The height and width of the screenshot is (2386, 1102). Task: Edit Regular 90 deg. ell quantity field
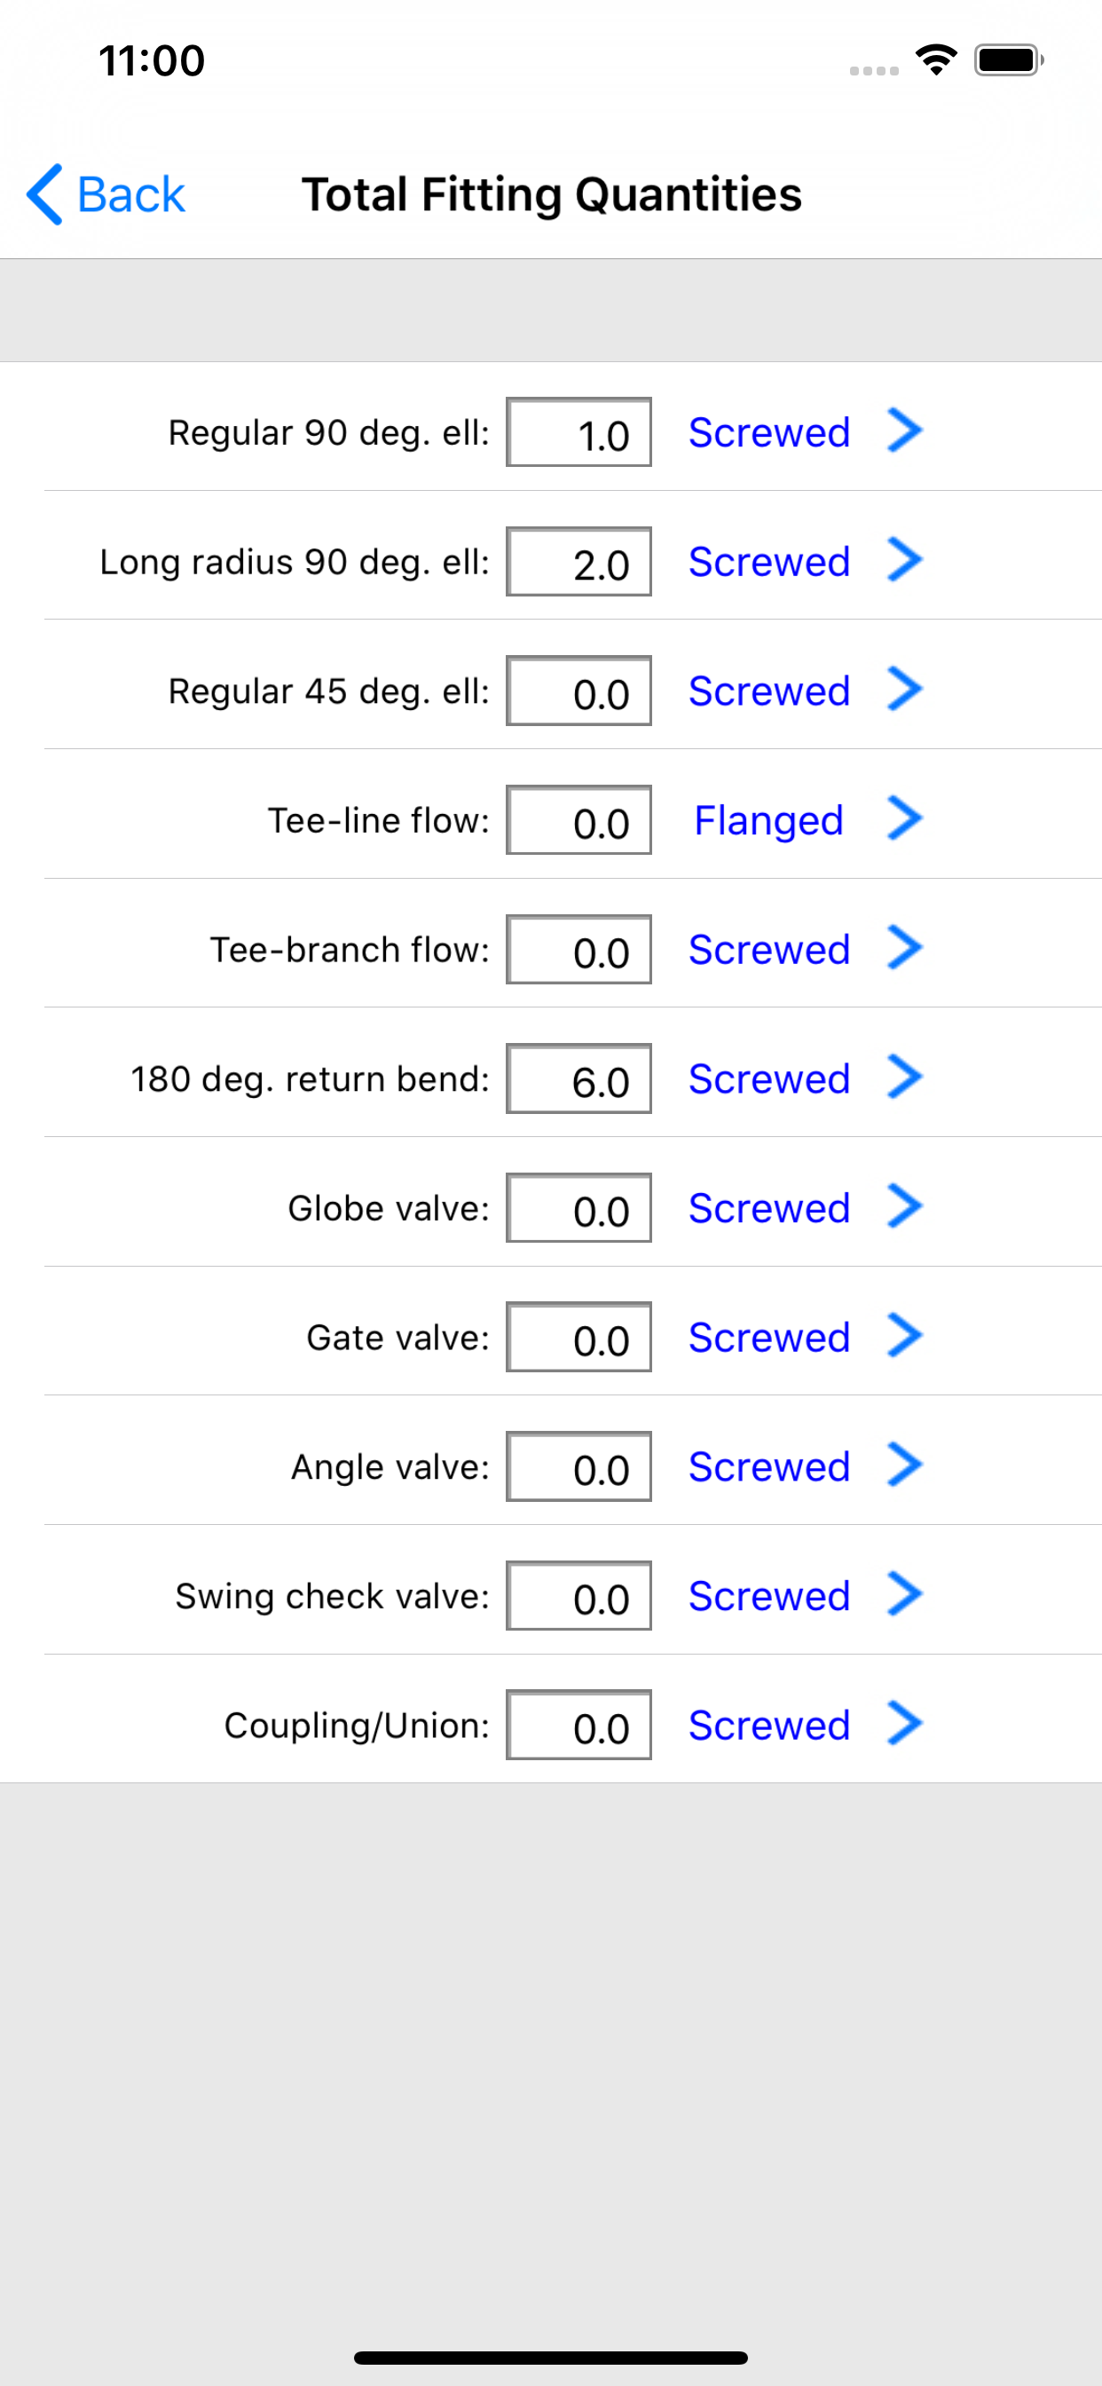coord(579,432)
